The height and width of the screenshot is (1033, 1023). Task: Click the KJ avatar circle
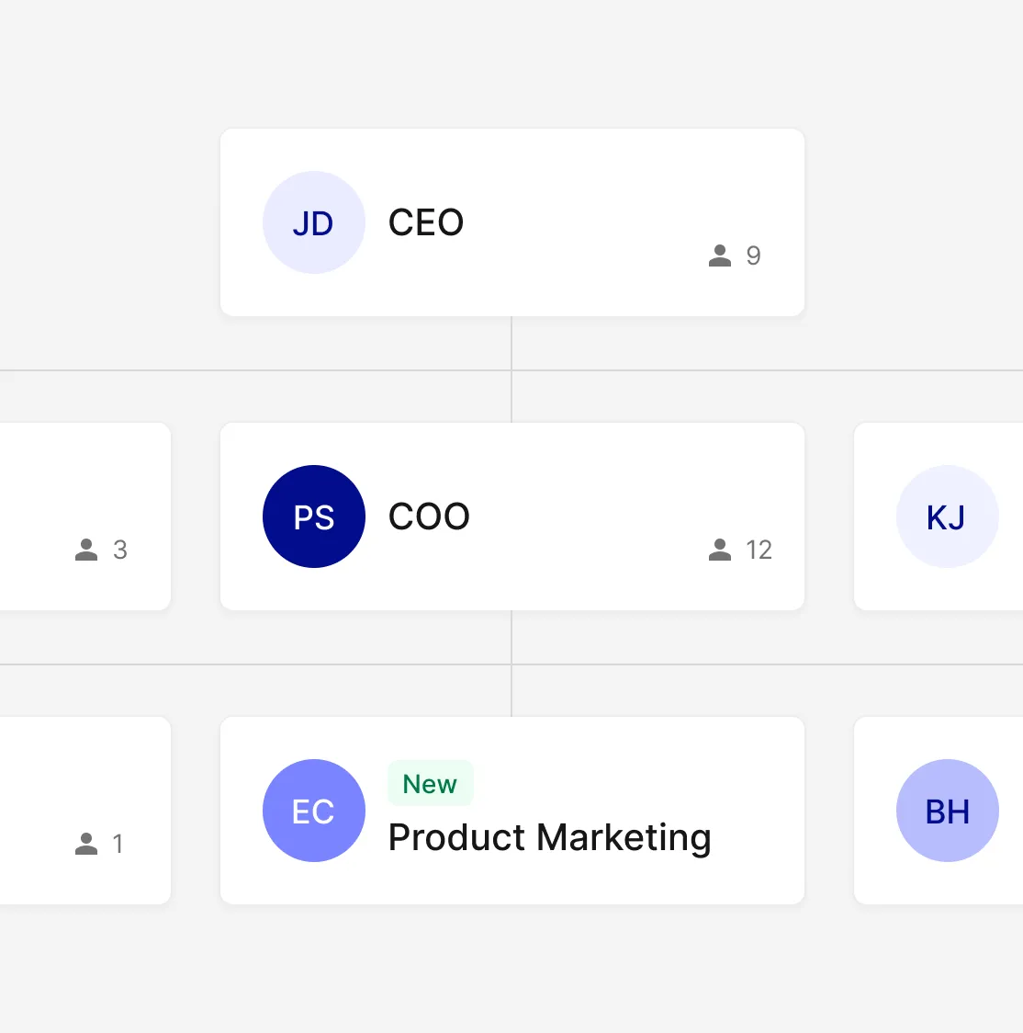pyautogui.click(x=947, y=516)
